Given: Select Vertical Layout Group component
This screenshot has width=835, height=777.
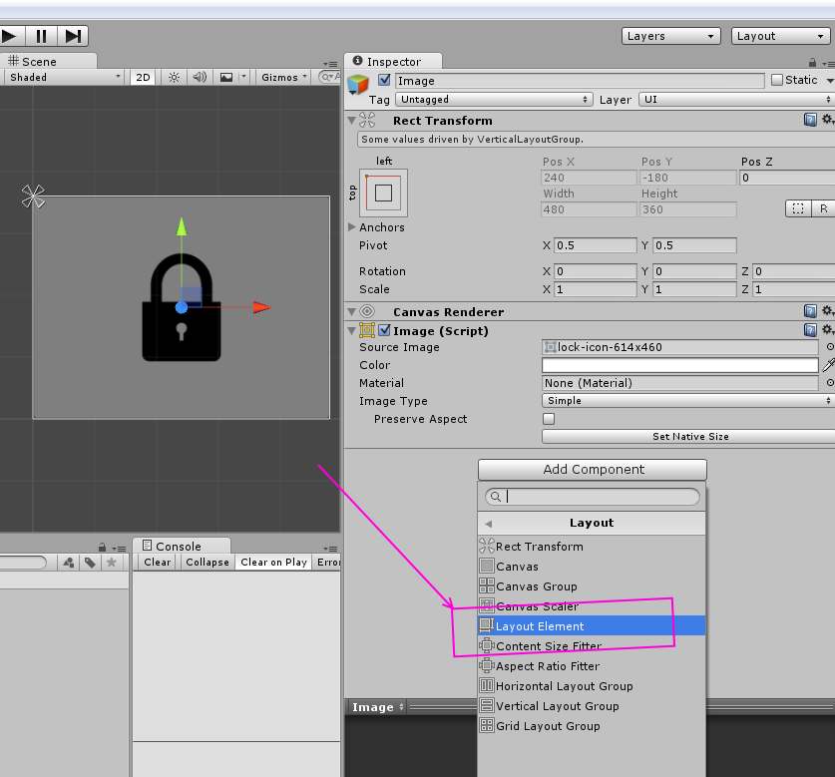Looking at the screenshot, I should 592,706.
